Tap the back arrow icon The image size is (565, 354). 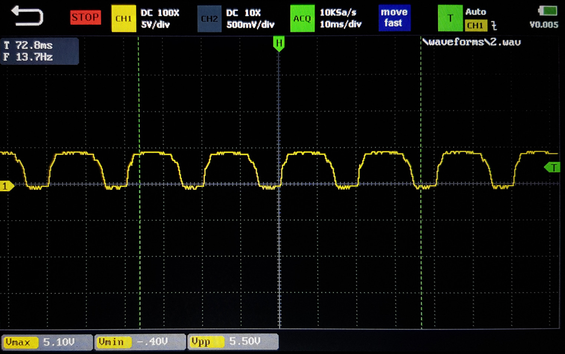tap(27, 16)
